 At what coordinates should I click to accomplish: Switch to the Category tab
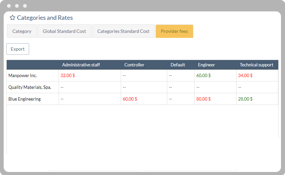[x=22, y=31]
